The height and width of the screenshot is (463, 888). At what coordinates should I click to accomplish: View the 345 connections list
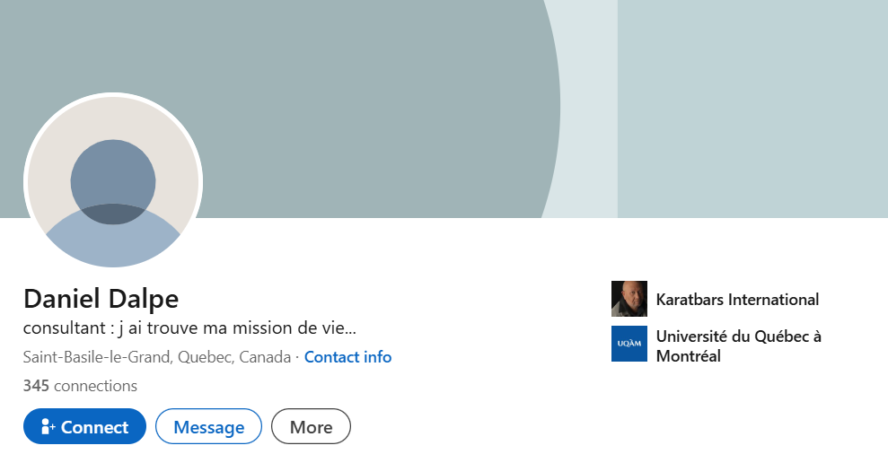80,386
